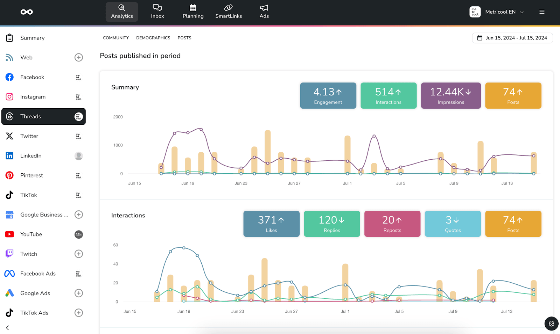Click the hamburger menu icon
Screen dimensions: 560x334
tap(542, 12)
